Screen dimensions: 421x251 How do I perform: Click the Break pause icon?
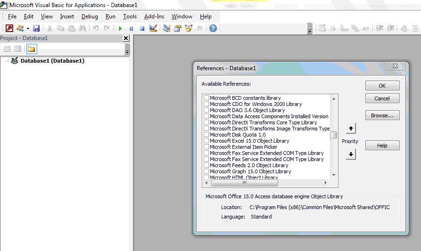tap(131, 28)
